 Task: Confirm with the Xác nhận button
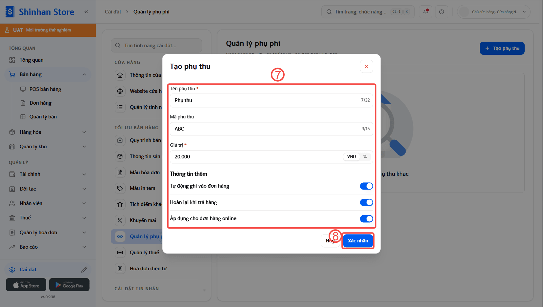pyautogui.click(x=358, y=241)
